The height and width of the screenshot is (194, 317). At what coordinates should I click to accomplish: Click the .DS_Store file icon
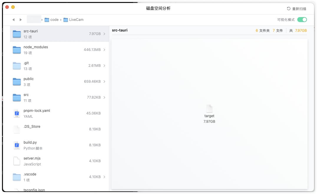click(x=17, y=129)
